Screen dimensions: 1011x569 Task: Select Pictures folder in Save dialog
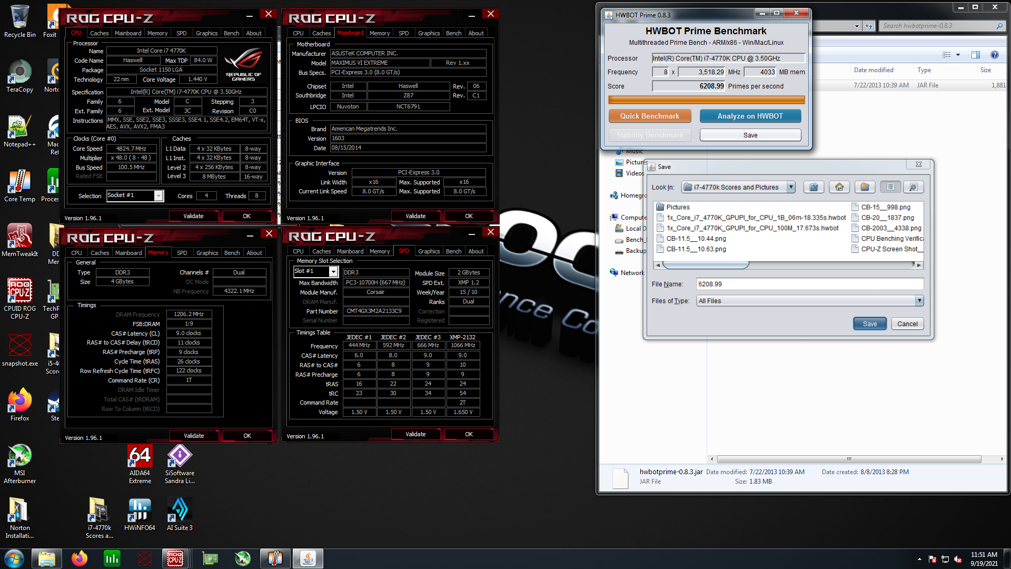673,207
